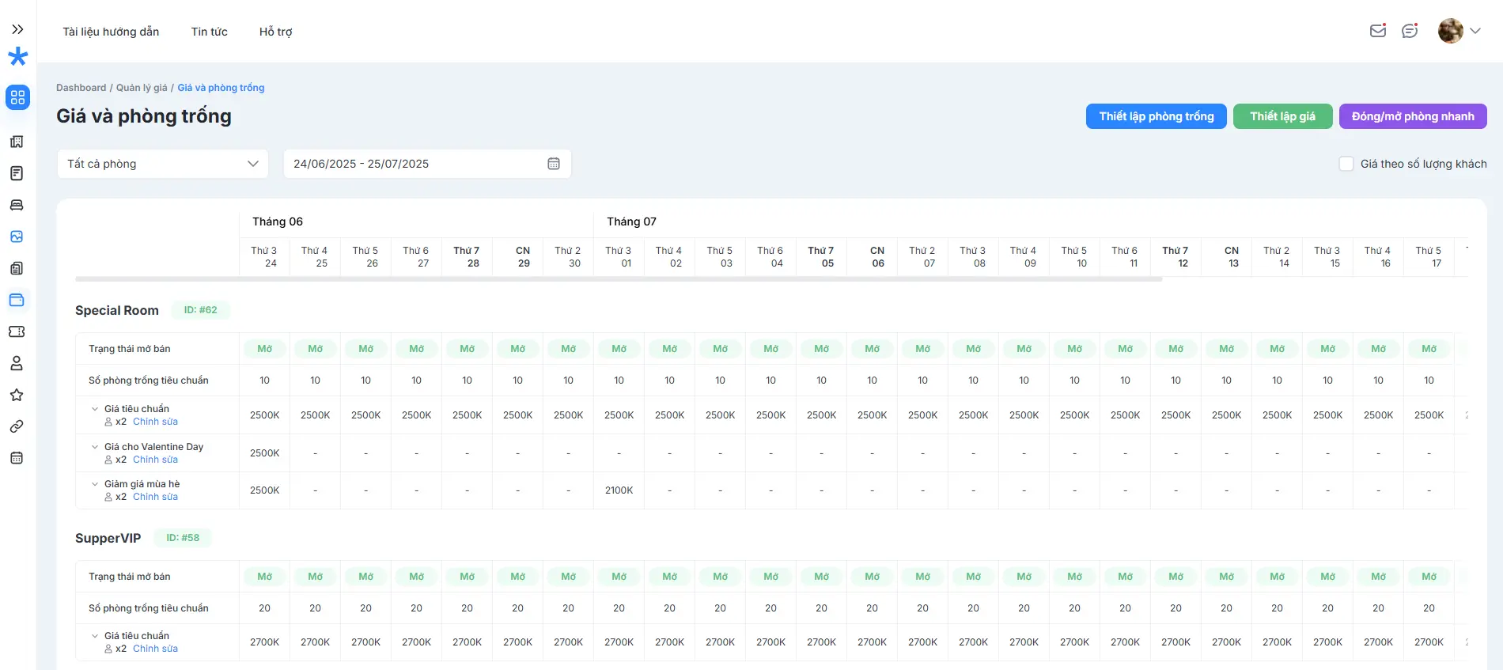Collapse 'Giá cho Valentine Day' rate row
This screenshot has width=1503, height=670.
pyautogui.click(x=95, y=447)
